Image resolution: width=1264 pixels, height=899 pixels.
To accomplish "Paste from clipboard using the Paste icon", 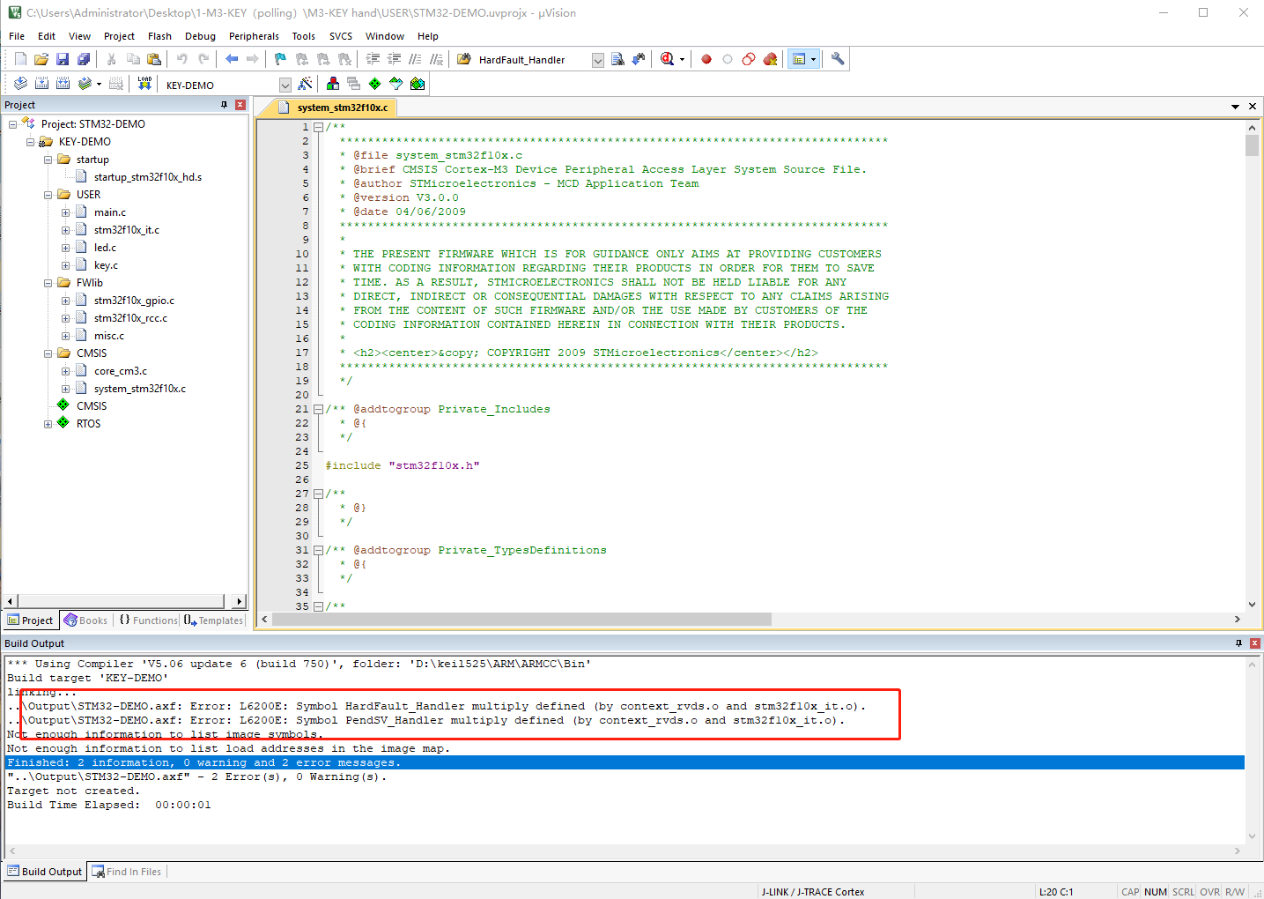I will pos(154,59).
